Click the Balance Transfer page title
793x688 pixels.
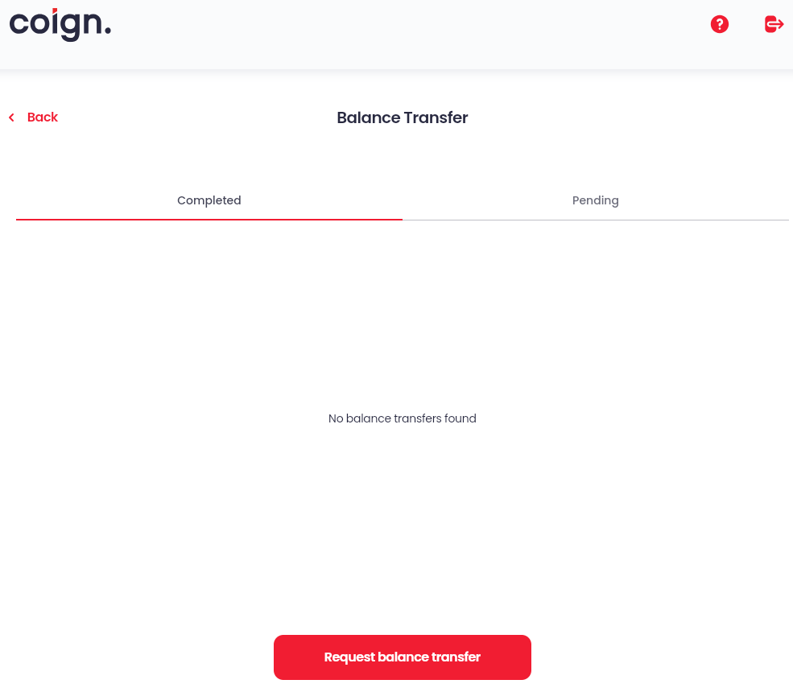tap(402, 117)
